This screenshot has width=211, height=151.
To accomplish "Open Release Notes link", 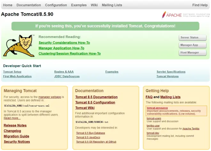I will point(15,125).
